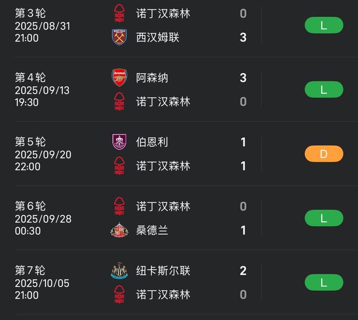The height and width of the screenshot is (320, 358).
Task: Click the Arsenal club crest
Action: (119, 78)
